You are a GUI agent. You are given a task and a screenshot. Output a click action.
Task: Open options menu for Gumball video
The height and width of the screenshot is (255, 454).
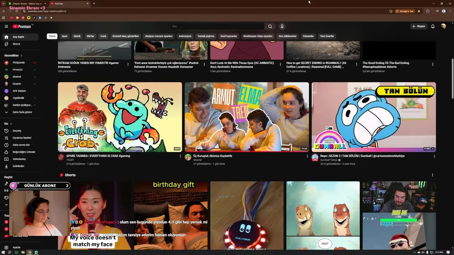pos(434,156)
